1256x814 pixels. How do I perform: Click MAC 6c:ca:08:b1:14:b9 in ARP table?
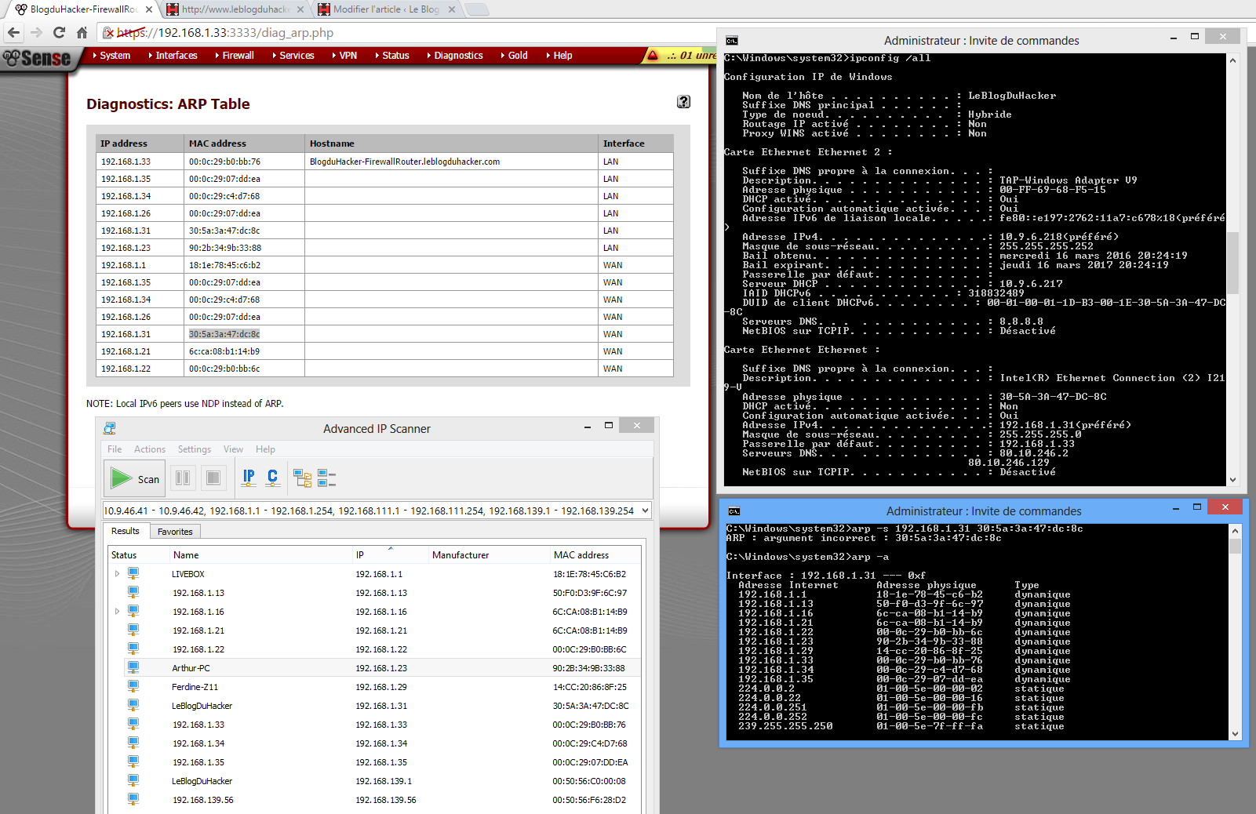coord(224,351)
